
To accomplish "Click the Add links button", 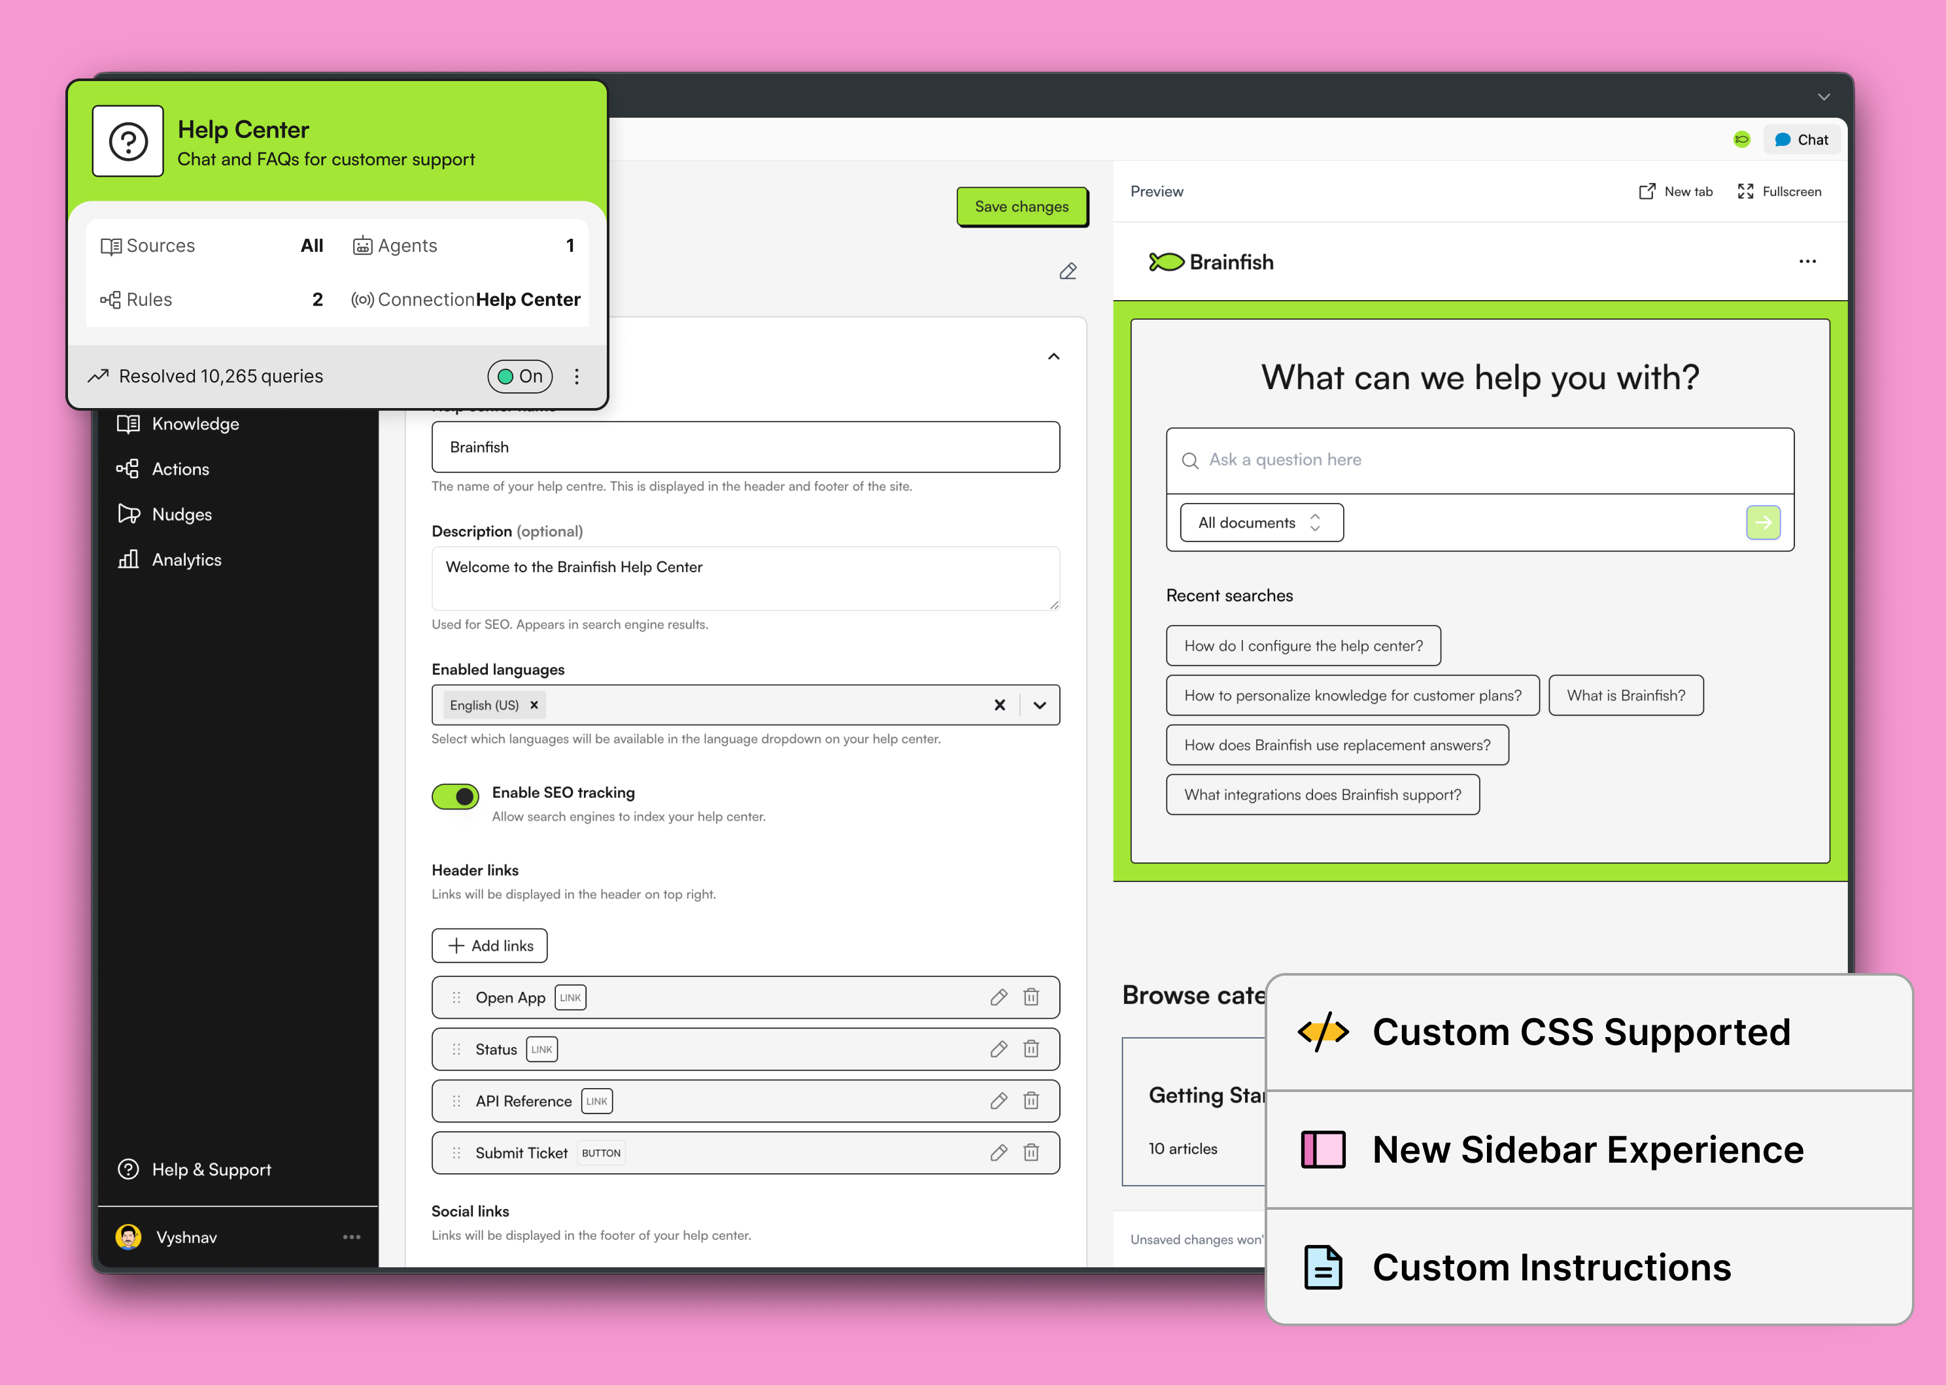I will 490,946.
